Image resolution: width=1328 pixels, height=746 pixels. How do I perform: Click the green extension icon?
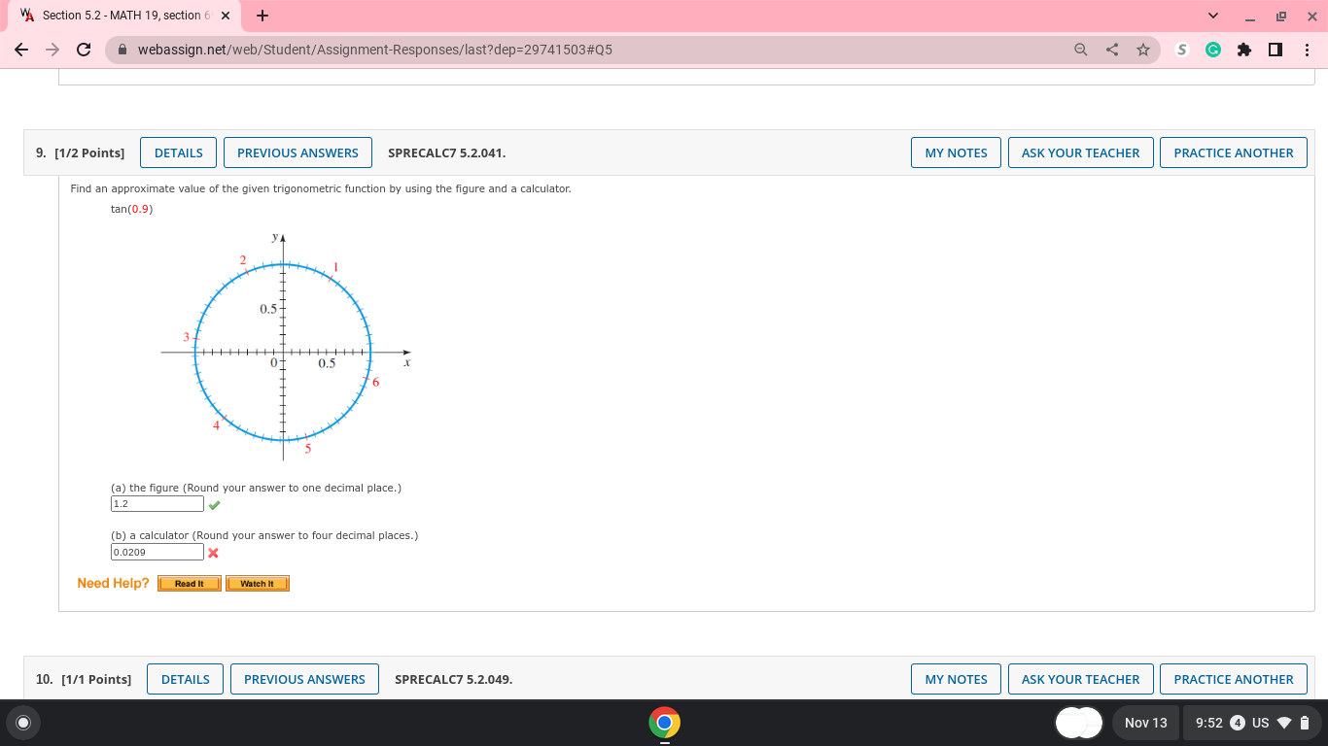(x=1212, y=49)
